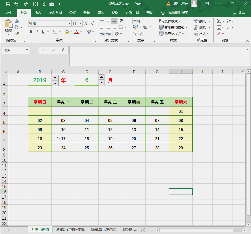Open the font name dropdown
251x234 pixels.
click(x=69, y=24)
